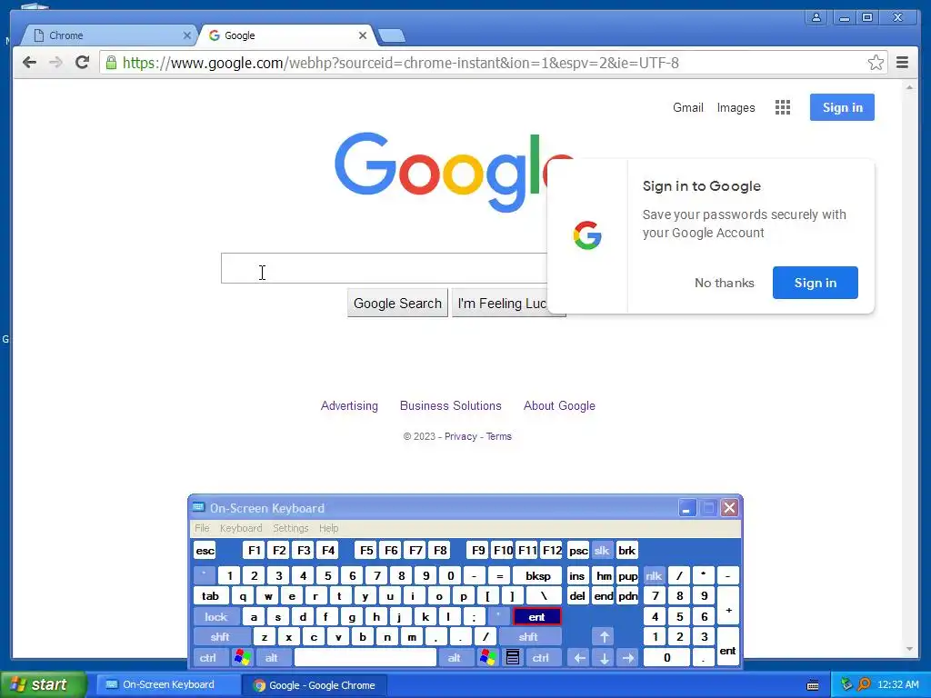Open the Keyboard menu
931x698 pixels.
(240, 528)
